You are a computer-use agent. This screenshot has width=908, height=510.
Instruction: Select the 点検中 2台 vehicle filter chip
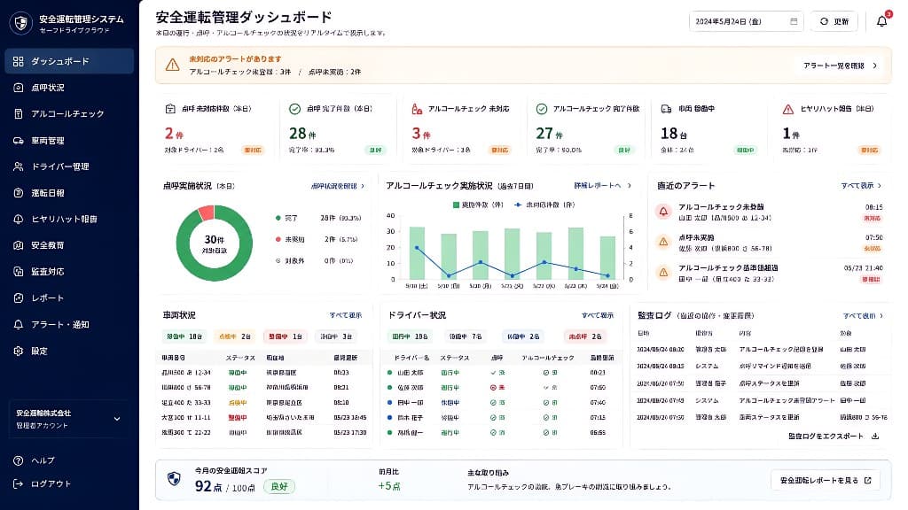point(234,336)
